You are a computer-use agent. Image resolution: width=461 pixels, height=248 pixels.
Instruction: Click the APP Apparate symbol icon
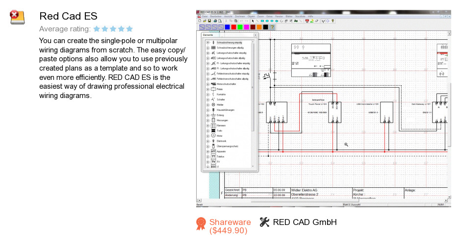(213, 151)
